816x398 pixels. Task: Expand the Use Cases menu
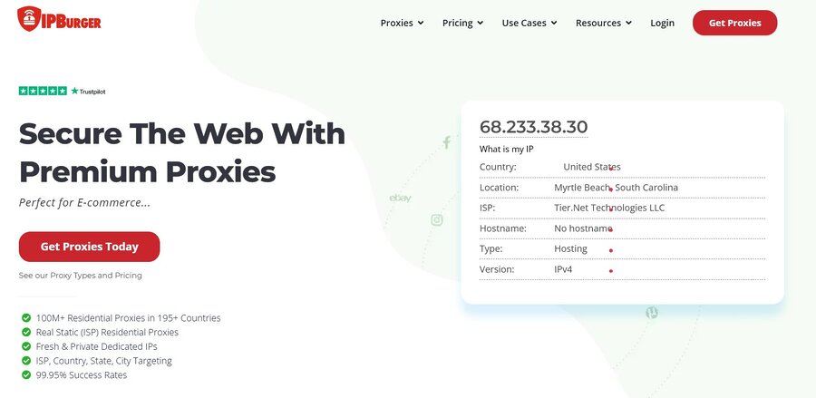coord(529,23)
